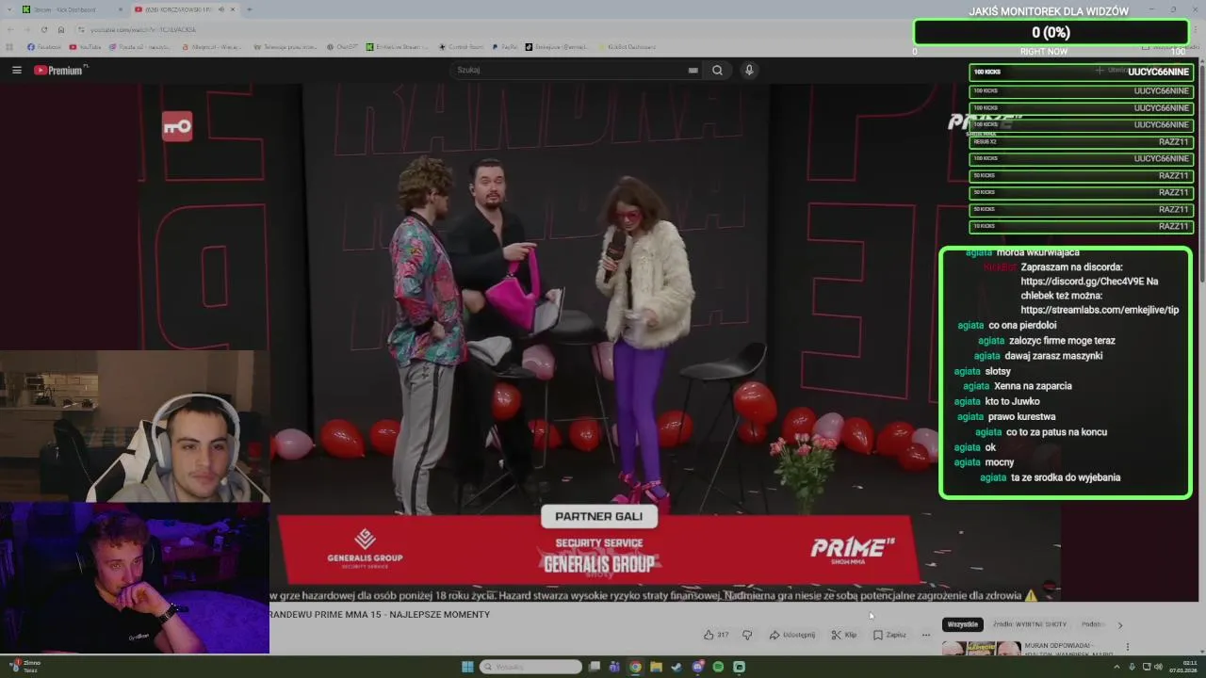
Task: Open Discord from taskbar
Action: point(697,667)
